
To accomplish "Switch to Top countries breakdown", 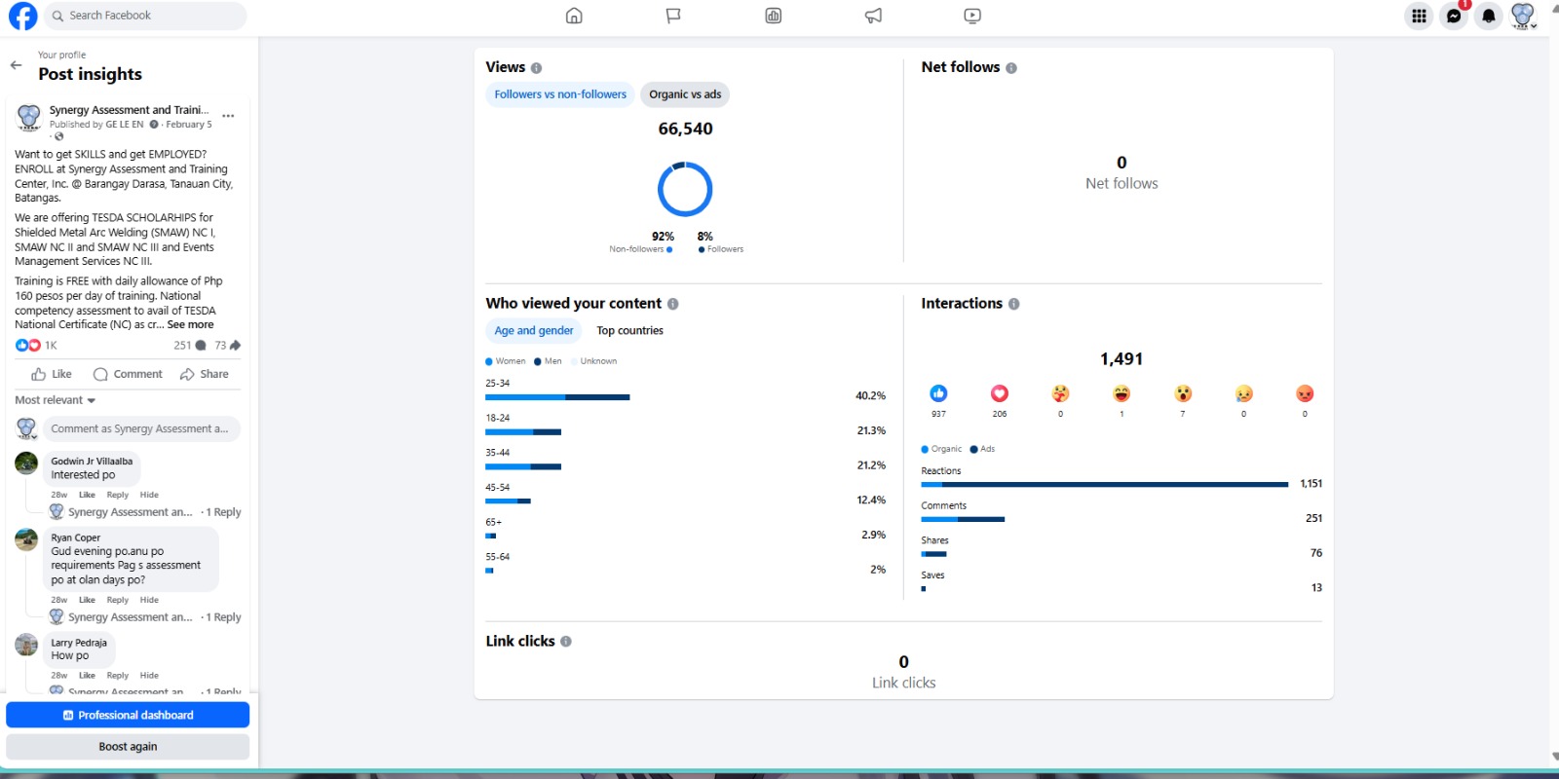I will pyautogui.click(x=630, y=331).
